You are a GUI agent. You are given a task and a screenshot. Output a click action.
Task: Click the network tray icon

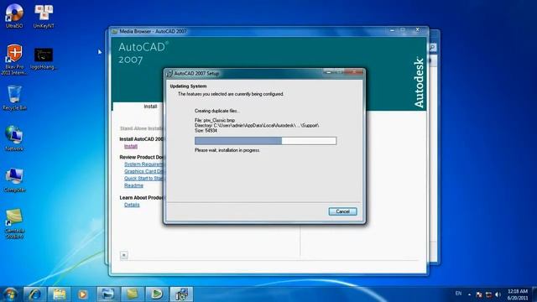(488, 294)
